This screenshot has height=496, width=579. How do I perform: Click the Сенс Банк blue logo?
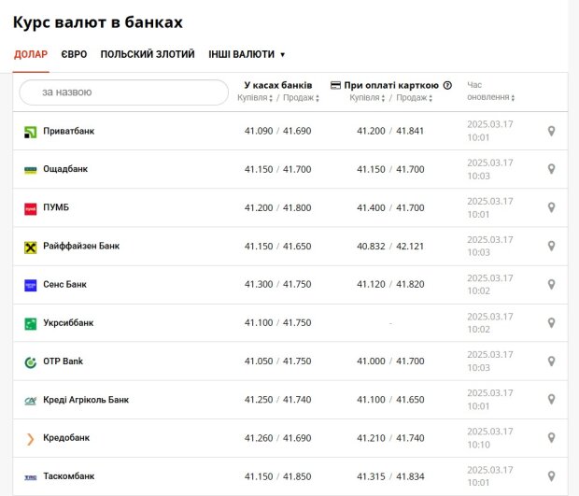point(30,286)
